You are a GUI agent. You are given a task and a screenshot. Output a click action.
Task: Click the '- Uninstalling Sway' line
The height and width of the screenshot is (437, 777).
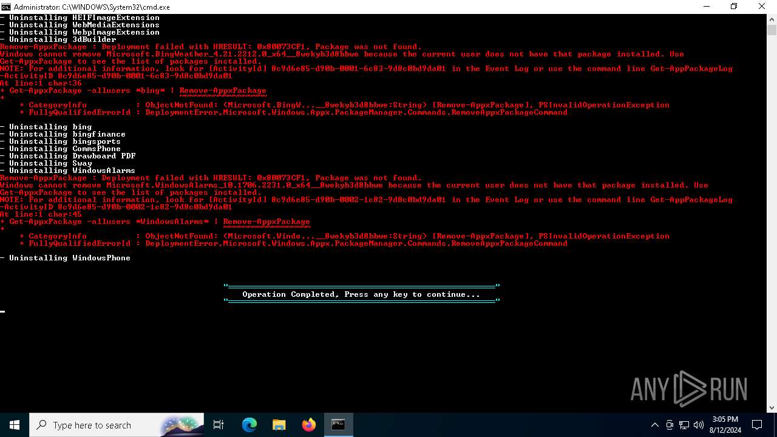(46, 163)
